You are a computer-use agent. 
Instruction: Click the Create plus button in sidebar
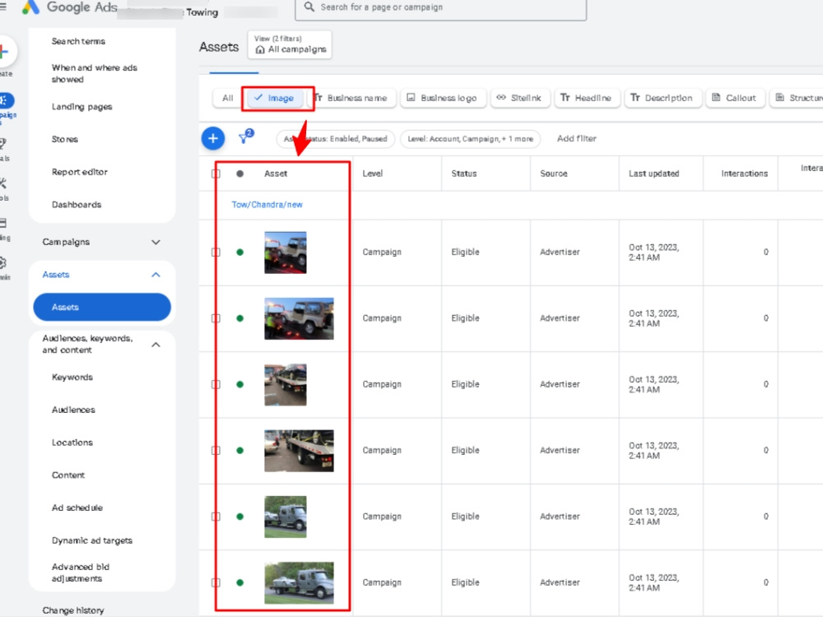(5, 51)
